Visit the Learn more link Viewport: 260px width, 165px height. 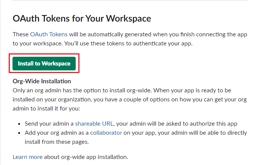tap(28, 157)
